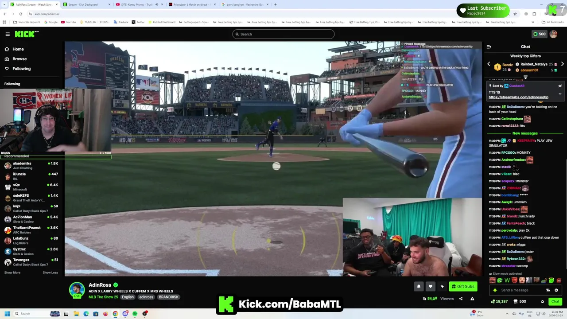
Task: Open the shop icon showing 500
Action: coord(520,302)
